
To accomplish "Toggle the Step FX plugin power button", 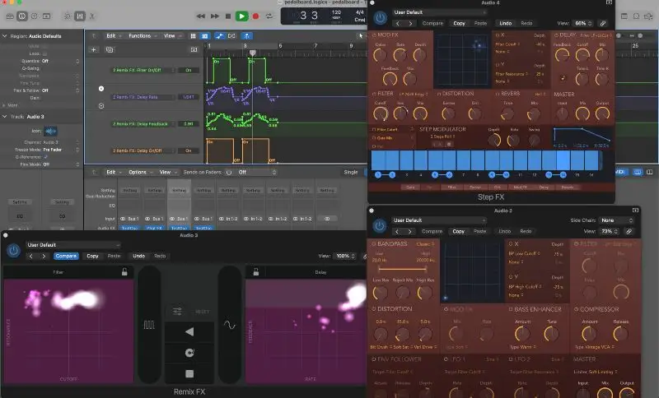I will (379, 18).
